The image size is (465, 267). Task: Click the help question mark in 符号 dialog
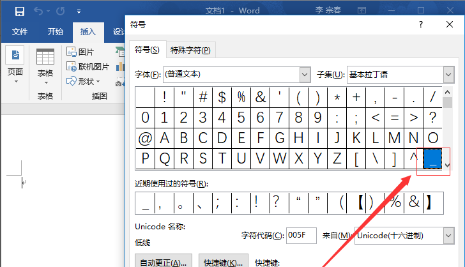tap(421, 24)
